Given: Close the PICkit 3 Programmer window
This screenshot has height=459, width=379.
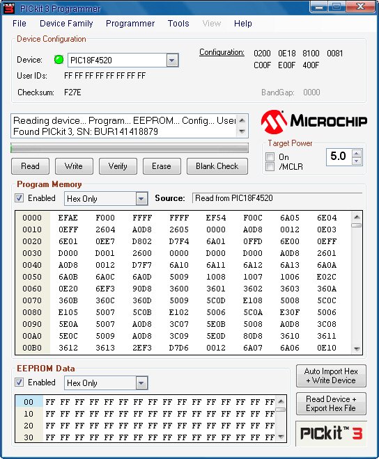Looking at the screenshot, I should click(x=360, y=7).
